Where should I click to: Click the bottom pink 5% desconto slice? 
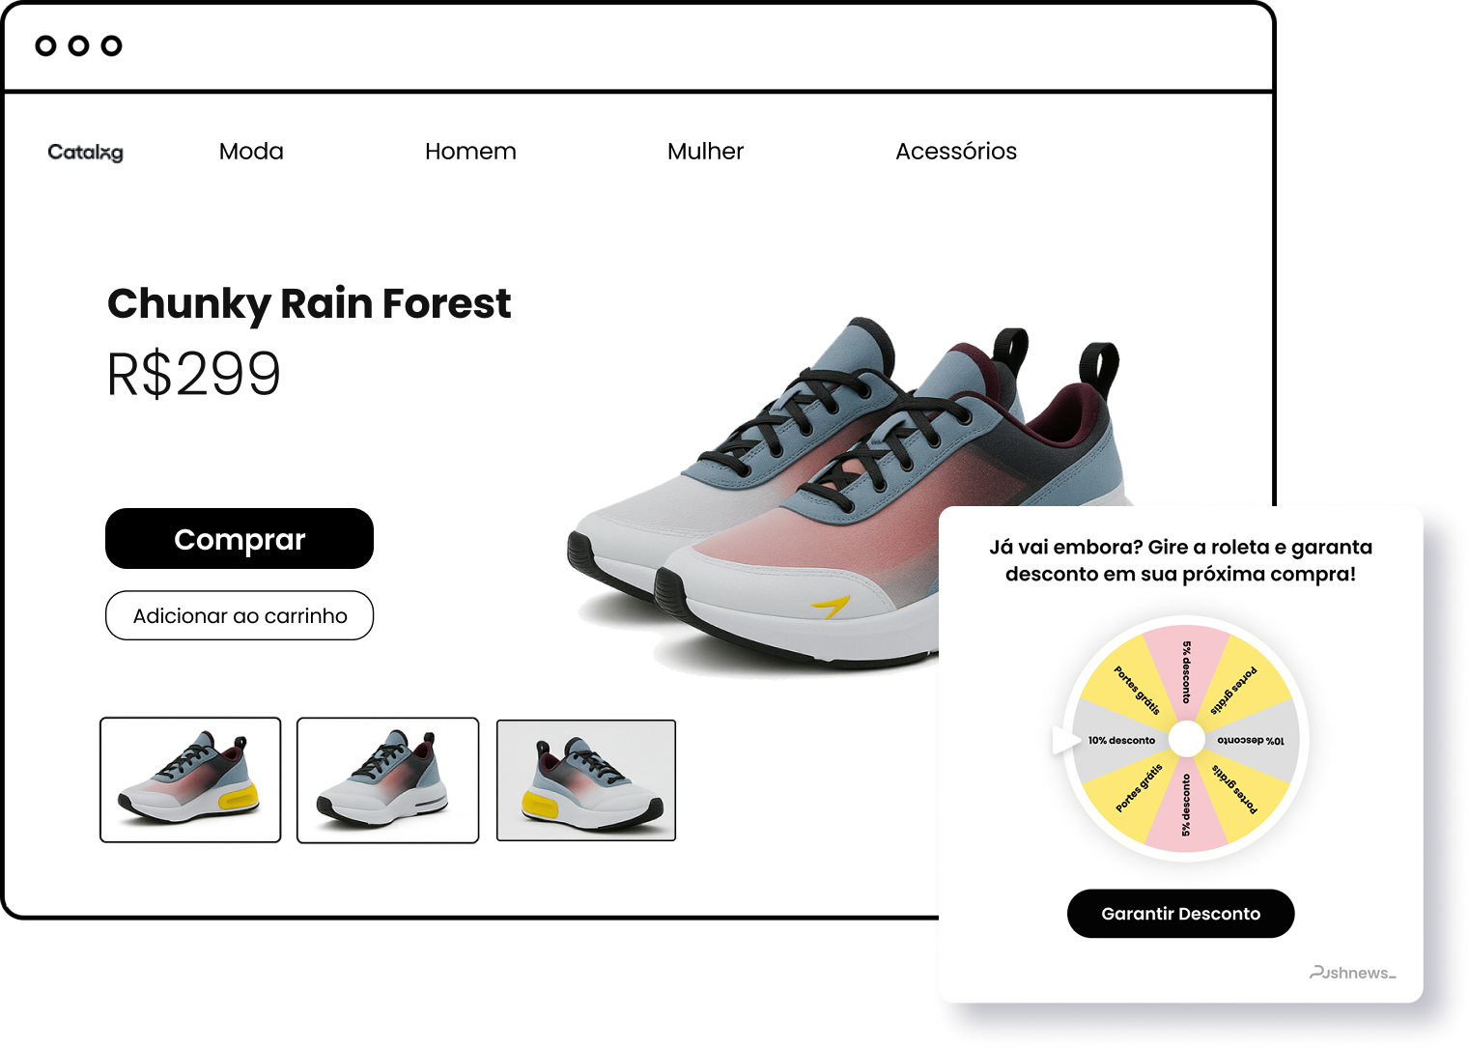(1186, 807)
